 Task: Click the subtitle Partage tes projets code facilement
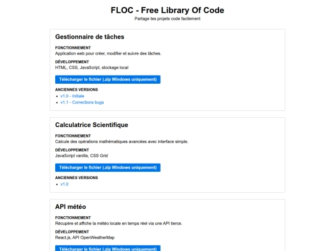(x=167, y=19)
